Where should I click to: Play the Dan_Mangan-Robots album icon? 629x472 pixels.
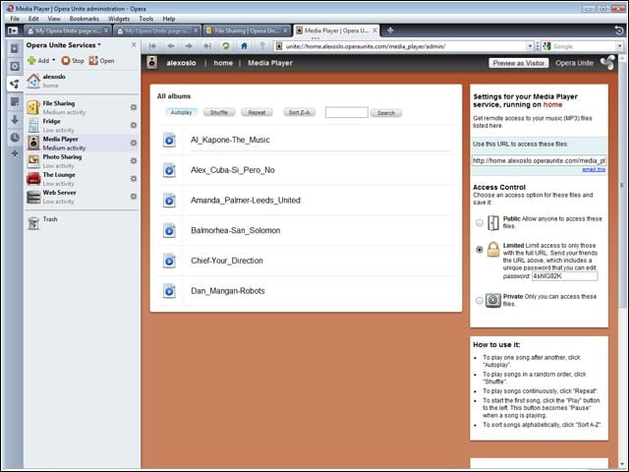pos(169,291)
